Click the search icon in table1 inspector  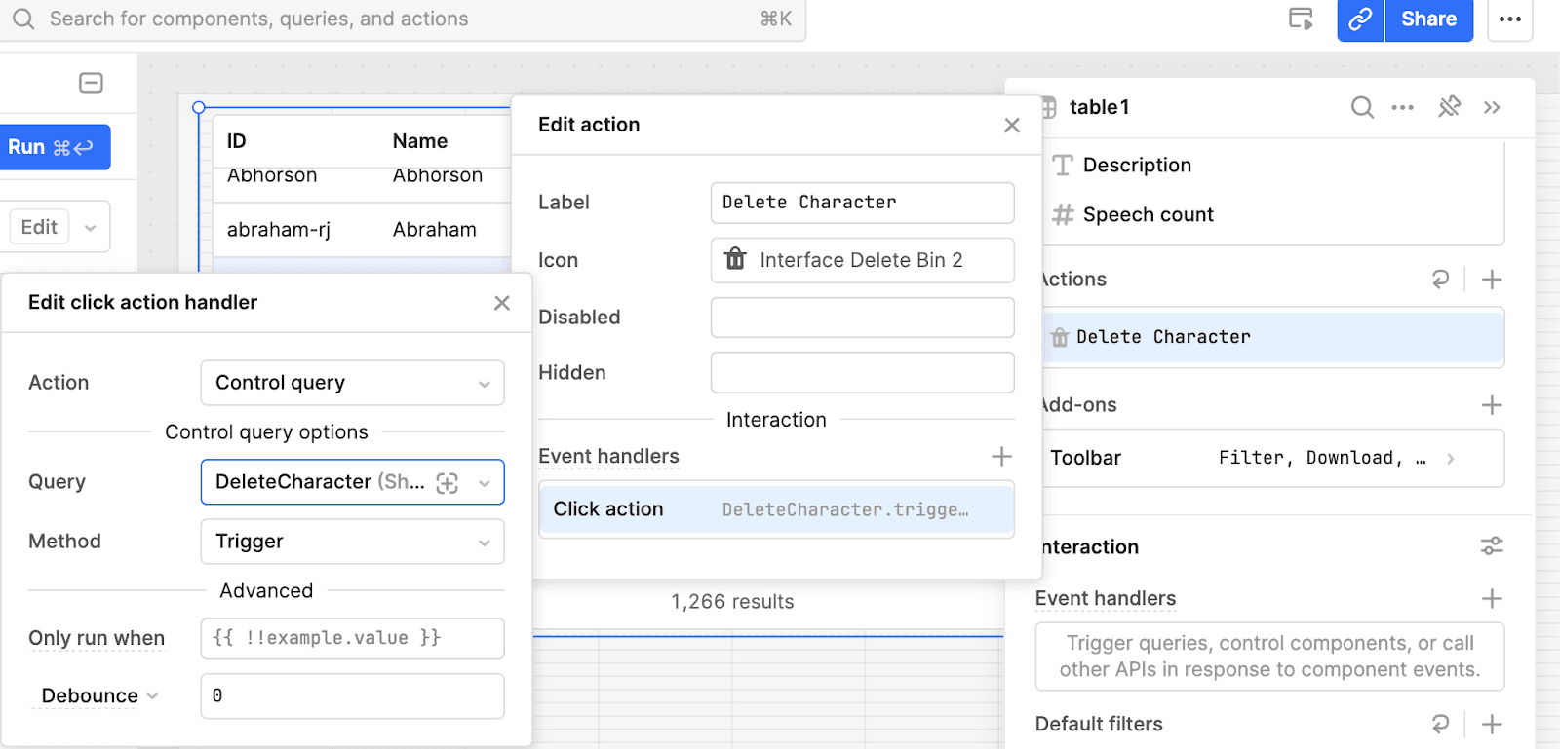coord(1362,107)
